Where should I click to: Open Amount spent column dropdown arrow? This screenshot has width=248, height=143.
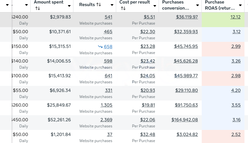[69, 5]
